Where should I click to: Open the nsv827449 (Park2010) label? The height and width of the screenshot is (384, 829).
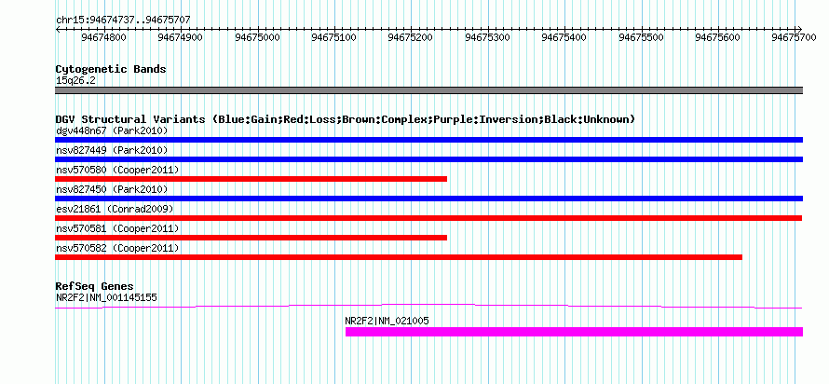112,150
